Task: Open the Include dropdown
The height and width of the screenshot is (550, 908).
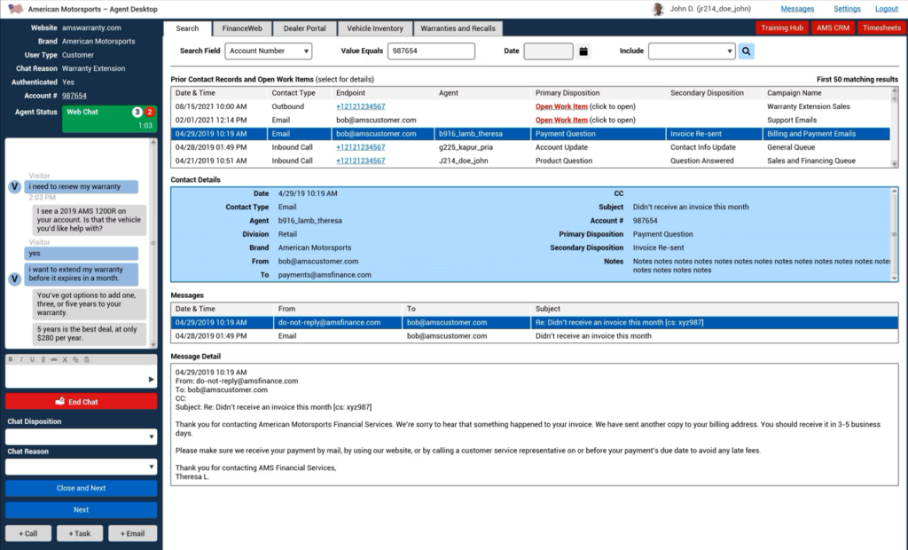Action: pos(692,51)
